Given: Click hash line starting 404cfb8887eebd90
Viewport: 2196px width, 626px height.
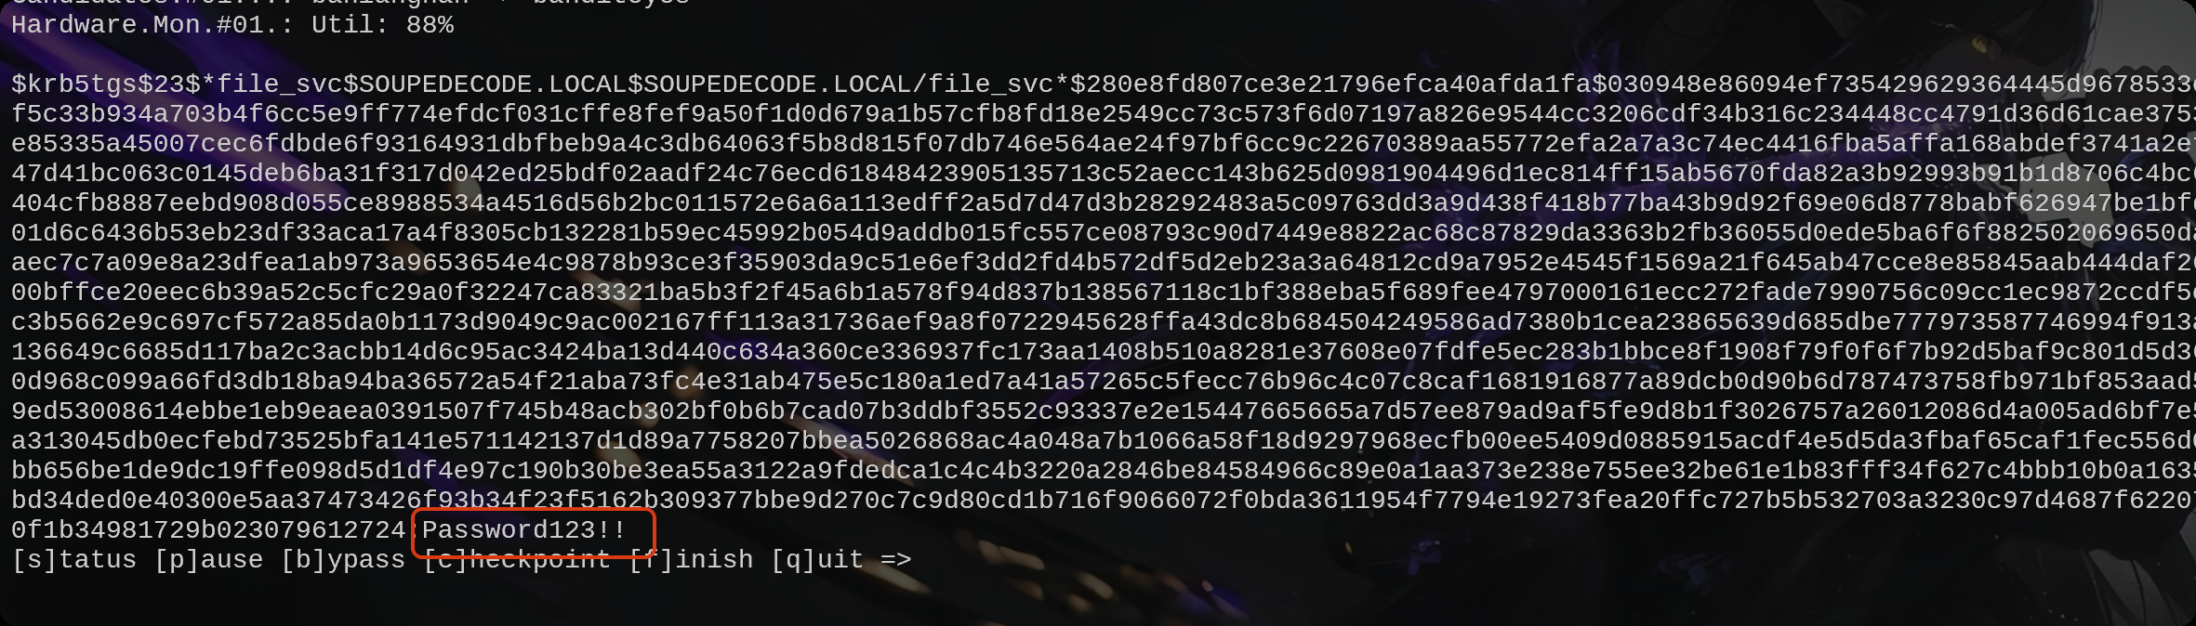Looking at the screenshot, I should click(x=1104, y=203).
